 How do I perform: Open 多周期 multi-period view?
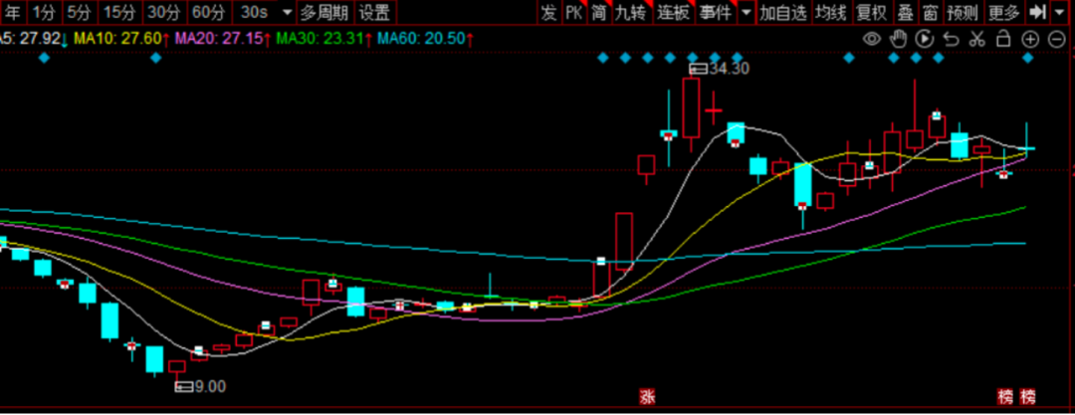[x=324, y=12]
